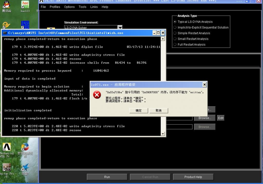
Task: Open the Profiles menu
Action: (55, 7)
